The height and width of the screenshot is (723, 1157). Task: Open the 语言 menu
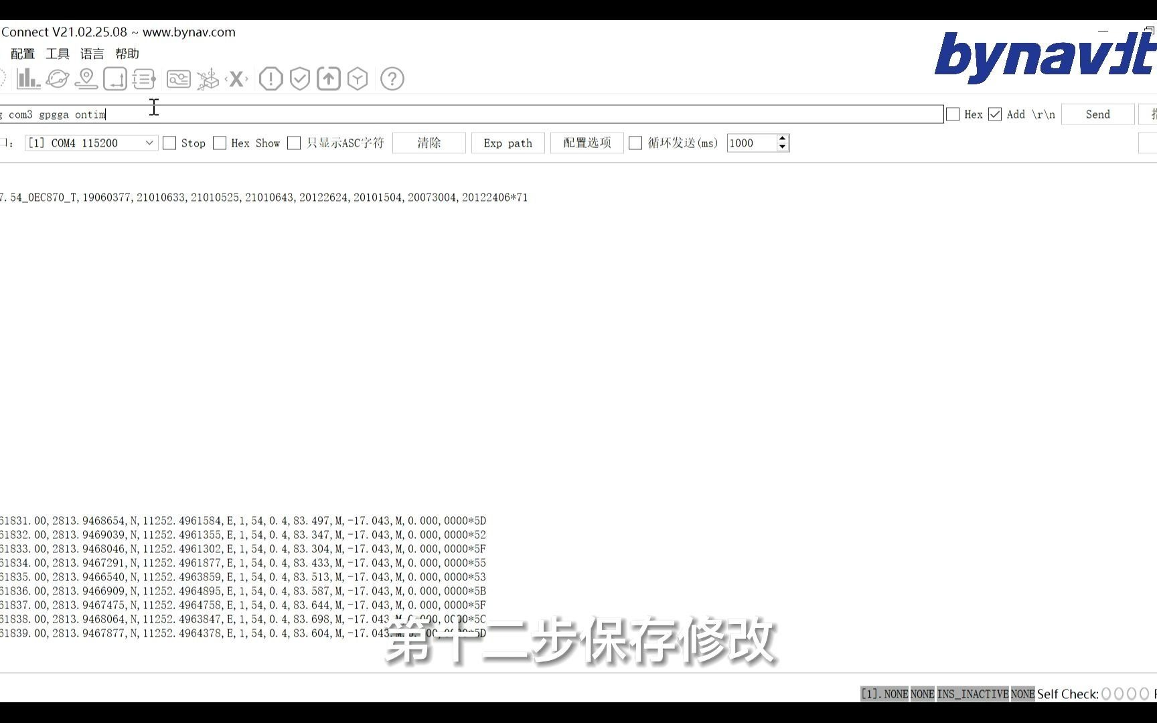(x=92, y=54)
